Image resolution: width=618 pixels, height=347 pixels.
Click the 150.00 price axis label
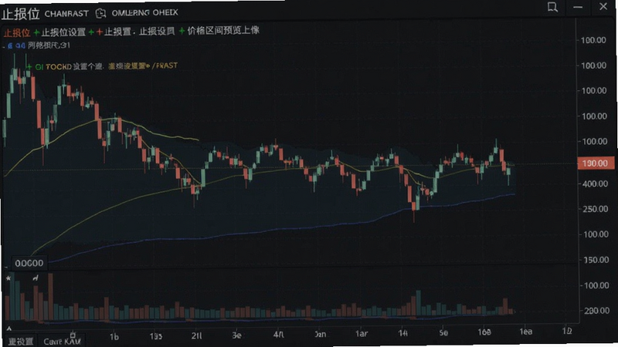coord(595,260)
